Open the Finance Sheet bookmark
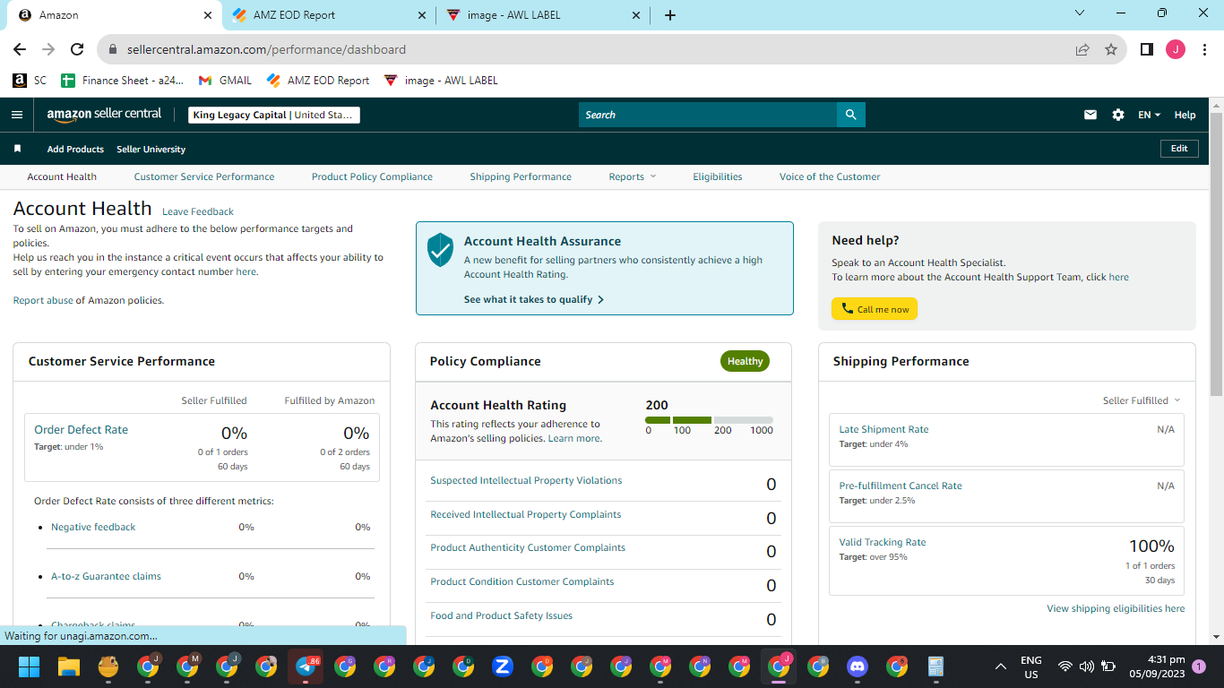This screenshot has height=688, width=1224. 122,81
